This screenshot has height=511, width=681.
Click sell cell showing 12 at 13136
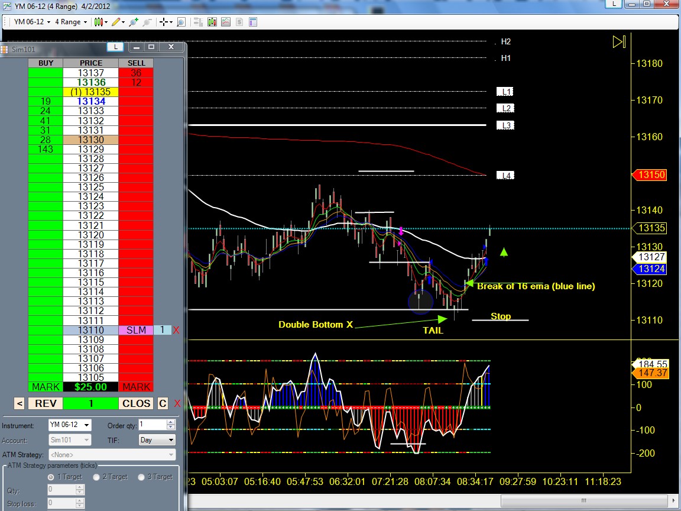[136, 83]
